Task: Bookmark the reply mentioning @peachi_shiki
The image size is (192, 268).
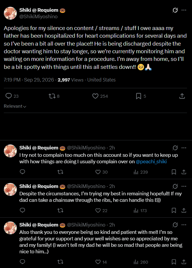Action: 174,172
